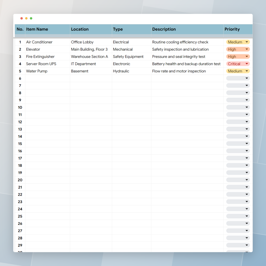
Task: Click the Server Room UPS item cell
Action: point(47,64)
